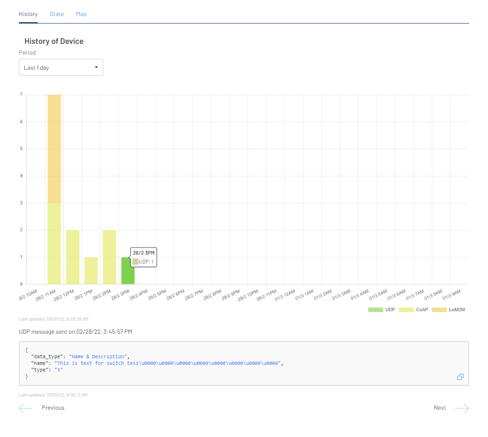Click the Last updated 9:09:12 AM text
Screen dimensions: 488x437
pos(53,395)
